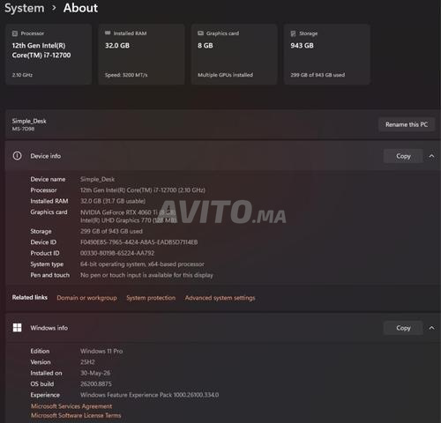Select the Installed on date 30-May-26

tap(95, 373)
